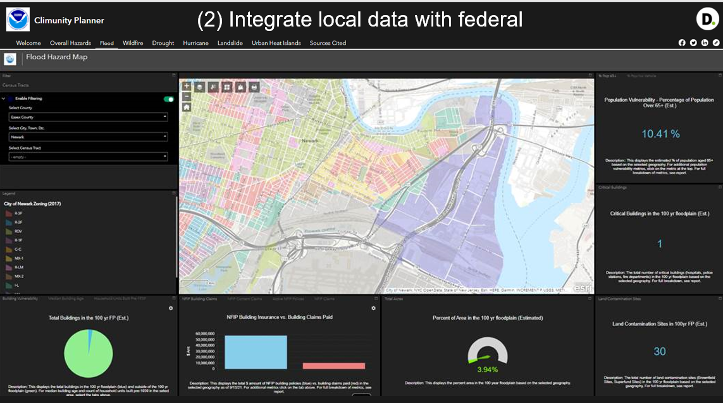The width and height of the screenshot is (723, 403).
Task: Collapse the Enable Filtering section chevron
Action: click(x=4, y=99)
